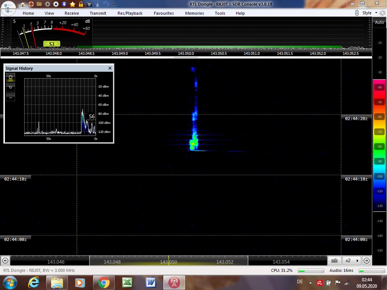Click the folder icon in quick access toolbar
This screenshot has height=290, width=387.
click(39, 4)
